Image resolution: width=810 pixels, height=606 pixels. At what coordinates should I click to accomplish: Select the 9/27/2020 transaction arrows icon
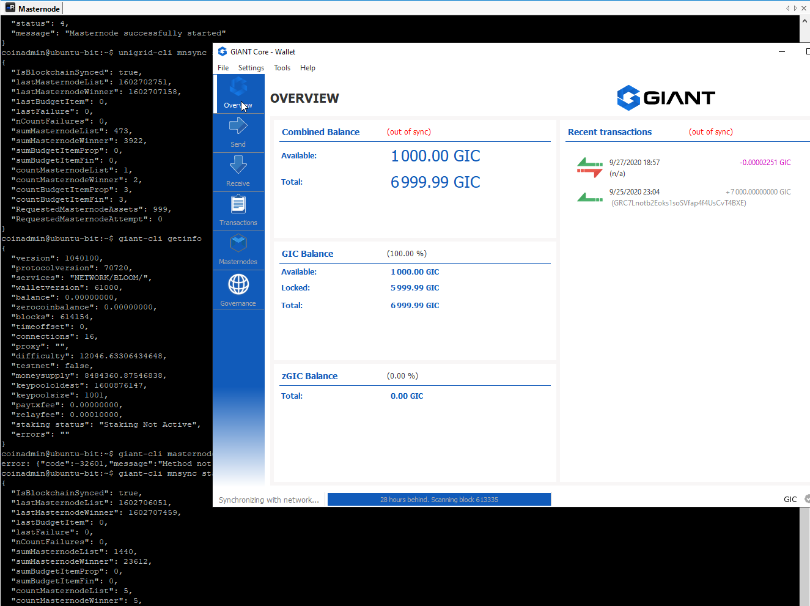[x=590, y=168]
